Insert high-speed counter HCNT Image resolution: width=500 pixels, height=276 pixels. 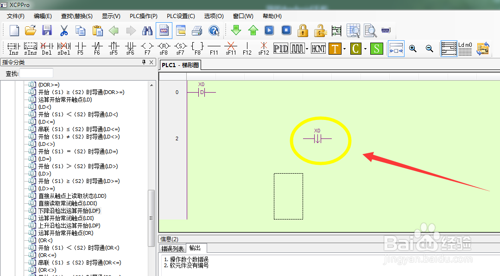click(x=318, y=49)
